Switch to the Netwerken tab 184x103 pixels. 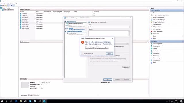[37, 95]
